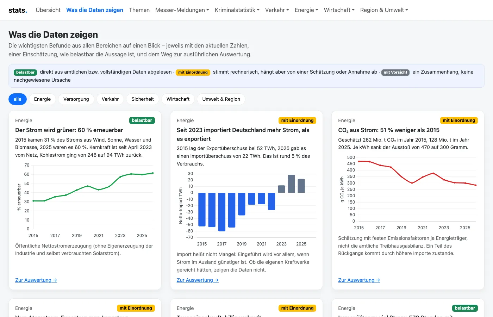The image size is (493, 317).
Task: Click the red CO₂ per kWh line chart
Action: click(408, 192)
